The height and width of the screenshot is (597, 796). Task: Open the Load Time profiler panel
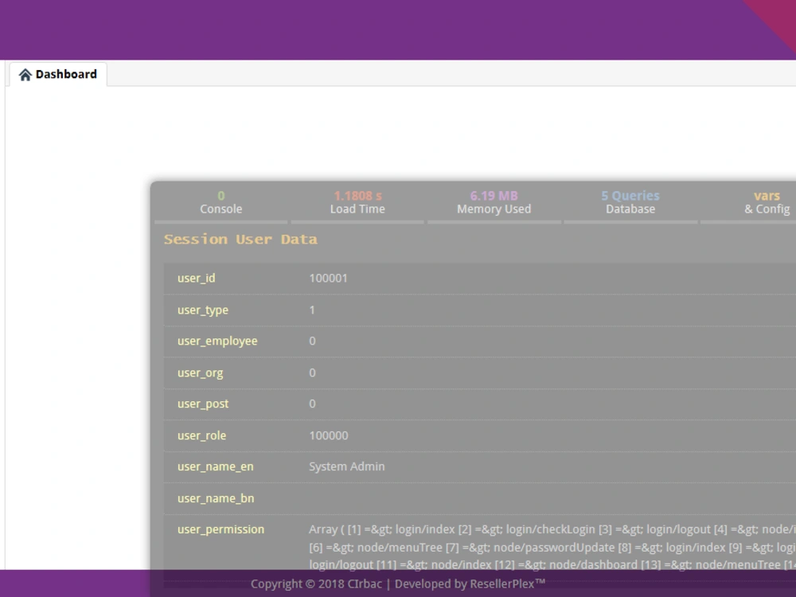[x=357, y=201]
